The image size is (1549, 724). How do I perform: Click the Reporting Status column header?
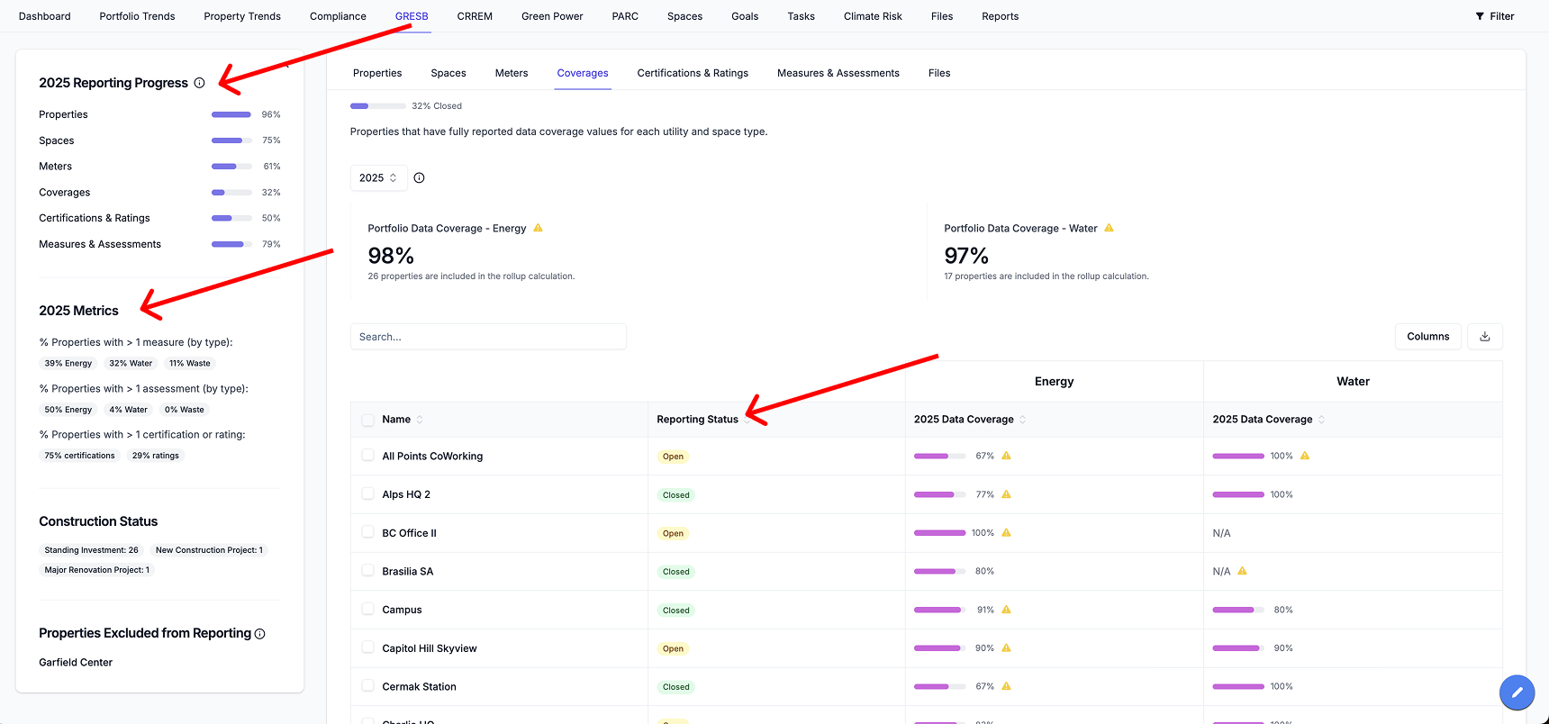pyautogui.click(x=697, y=420)
